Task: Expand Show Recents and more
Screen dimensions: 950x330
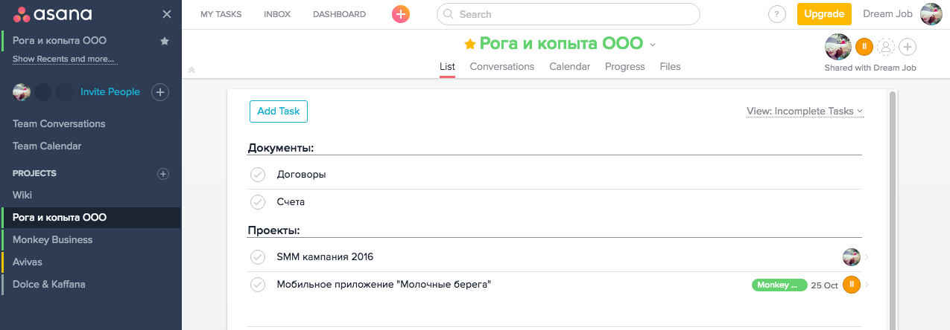Action: [x=65, y=59]
